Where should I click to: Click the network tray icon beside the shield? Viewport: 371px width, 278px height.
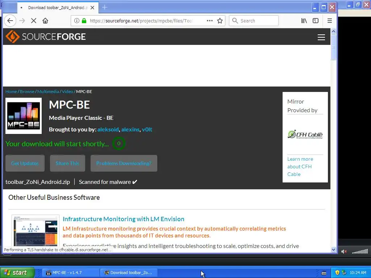pos(344,273)
